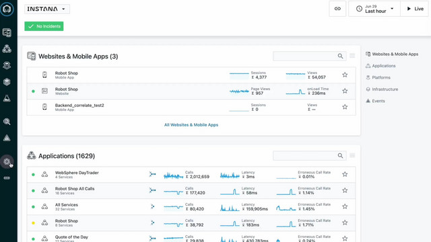Open Applications icon in left sidebar

point(7,48)
